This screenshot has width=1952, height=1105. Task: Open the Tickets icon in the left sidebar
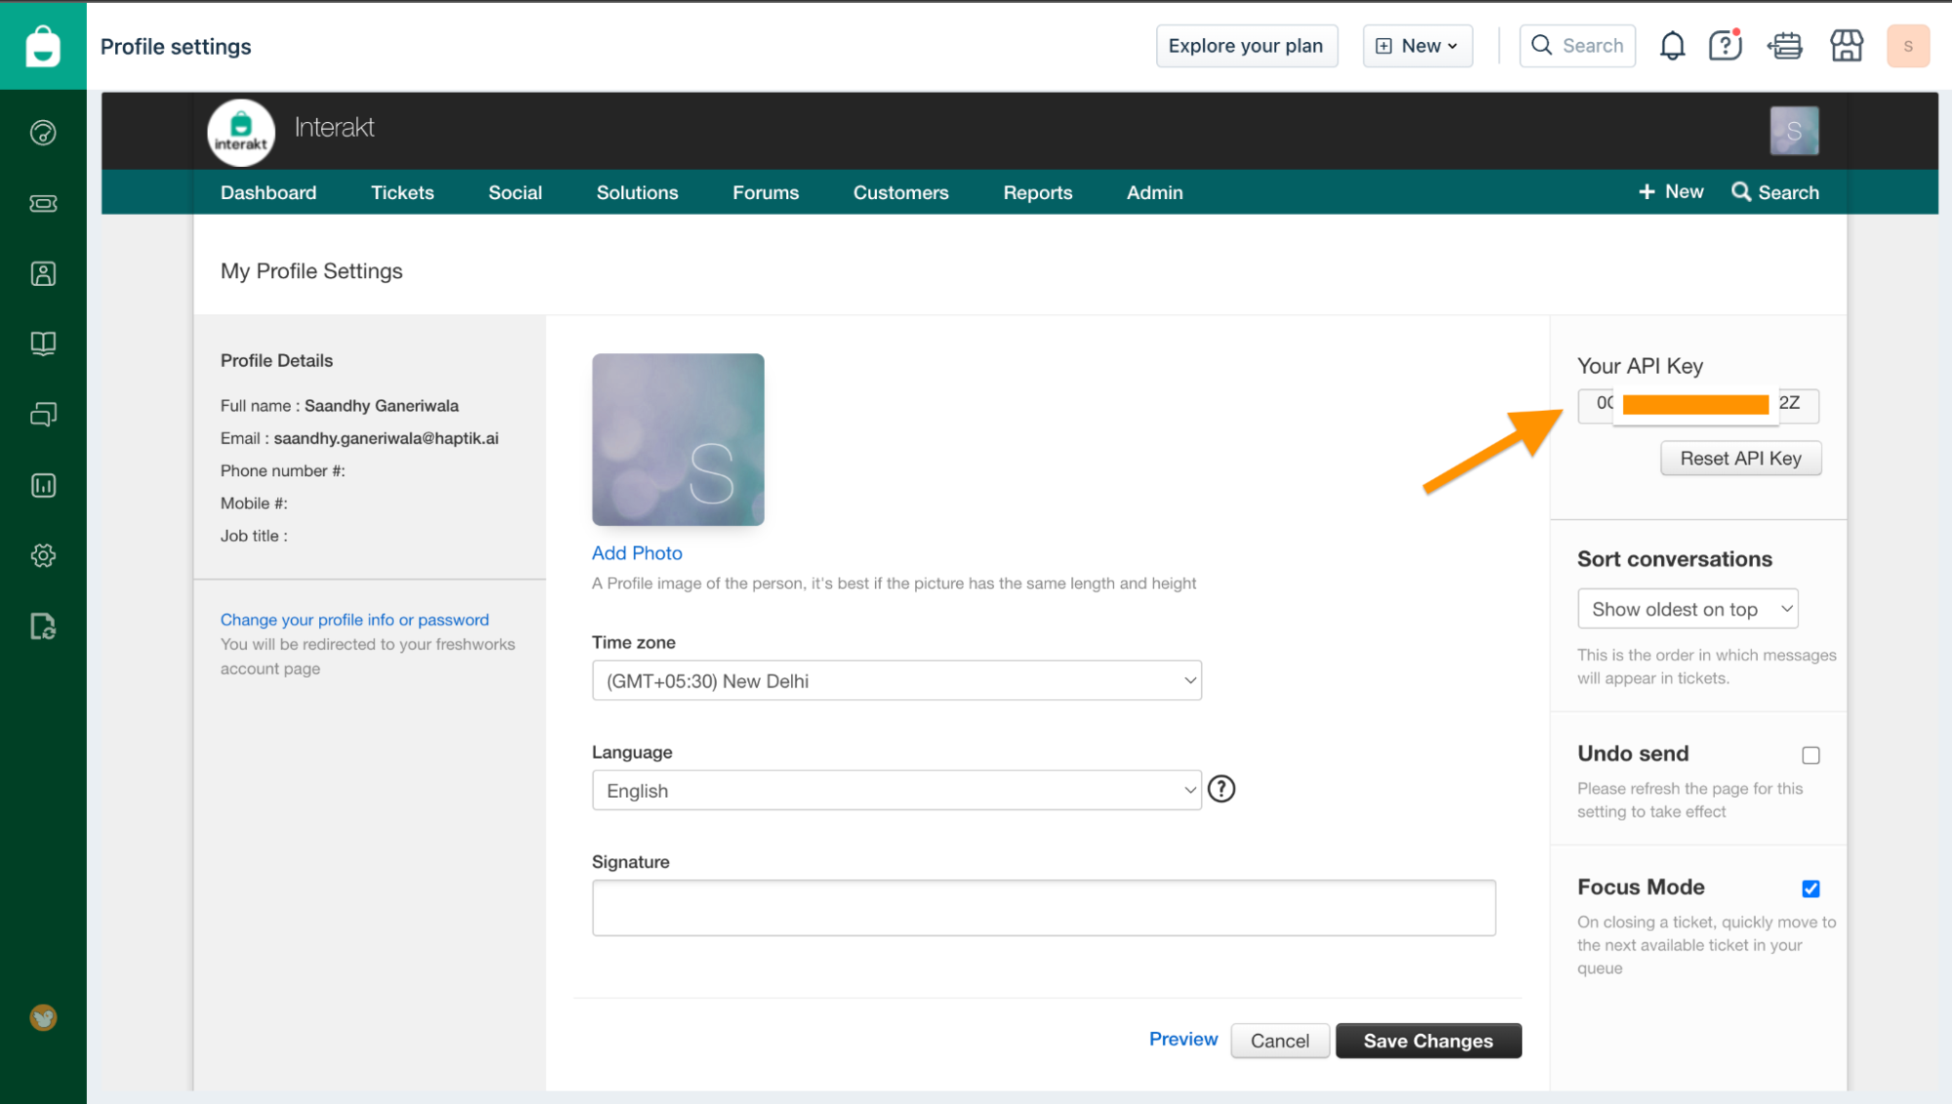point(43,203)
